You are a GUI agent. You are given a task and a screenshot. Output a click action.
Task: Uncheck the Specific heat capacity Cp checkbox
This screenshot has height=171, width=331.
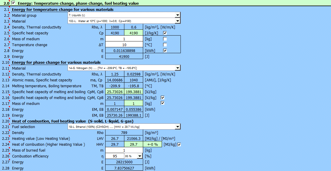pyautogui.click(x=165, y=33)
